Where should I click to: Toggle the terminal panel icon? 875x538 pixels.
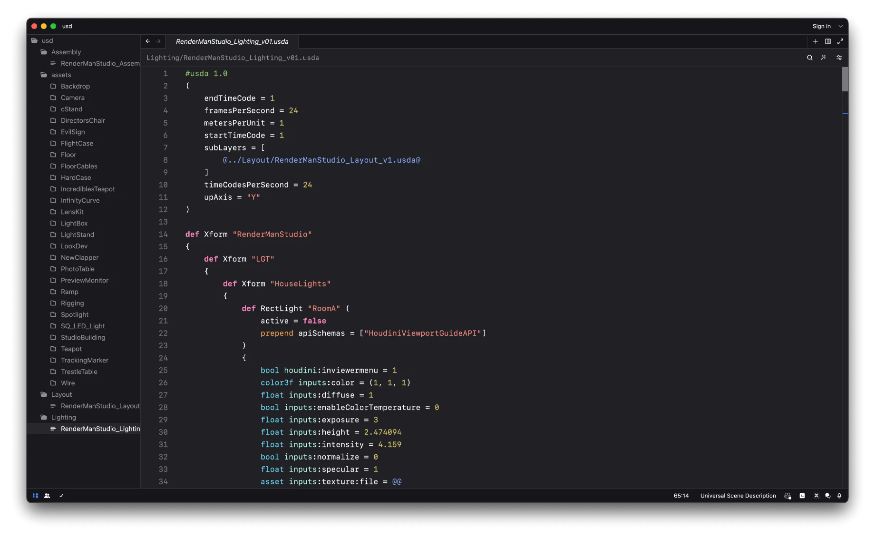[802, 496]
